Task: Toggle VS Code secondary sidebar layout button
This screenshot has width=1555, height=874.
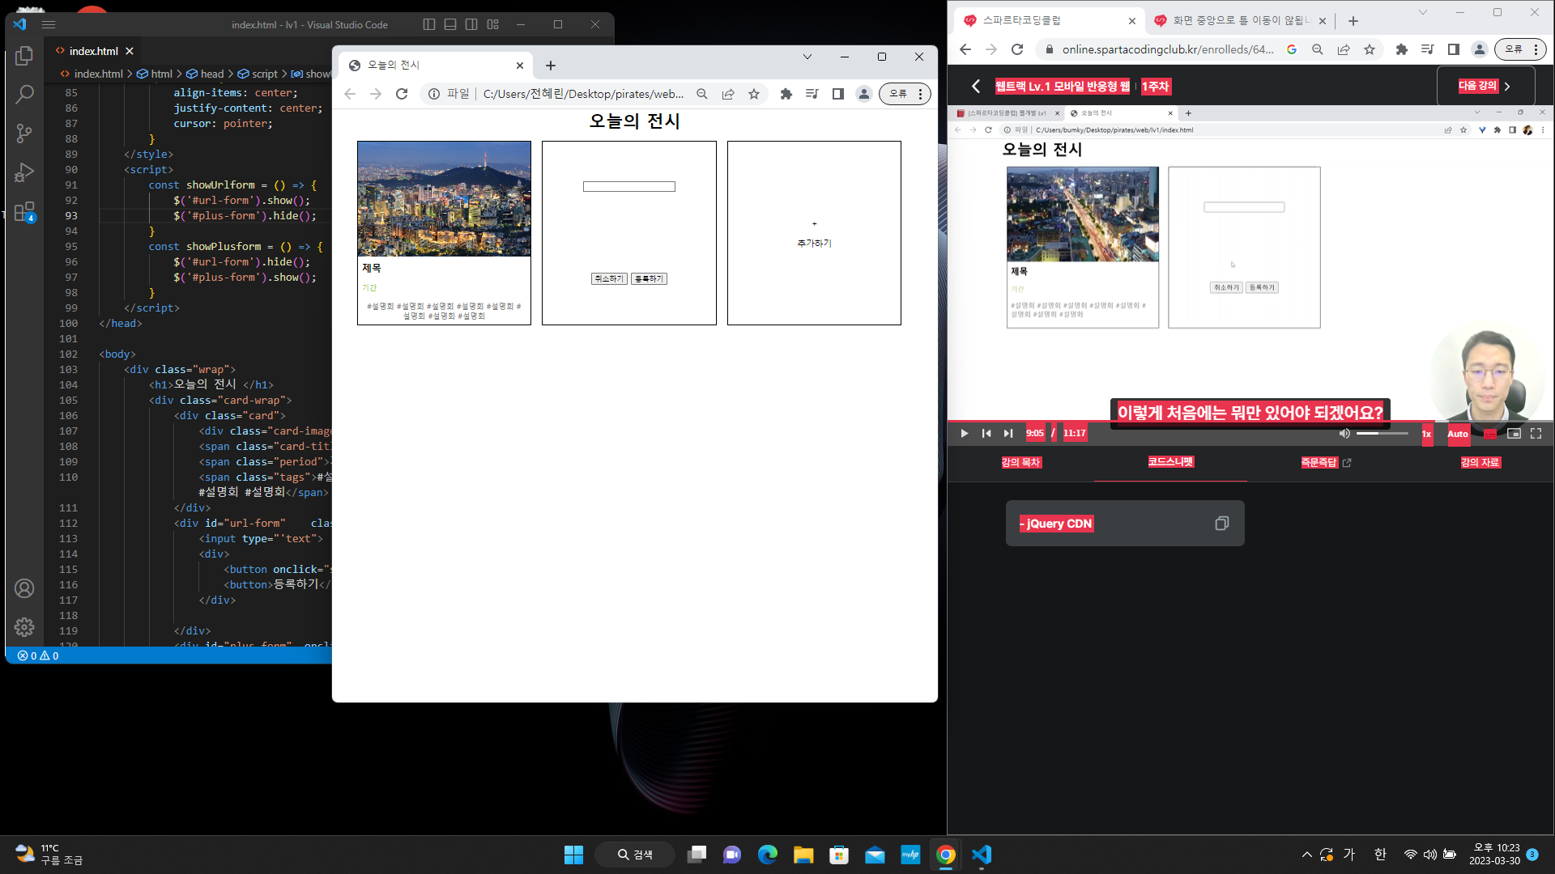Action: [x=471, y=24]
